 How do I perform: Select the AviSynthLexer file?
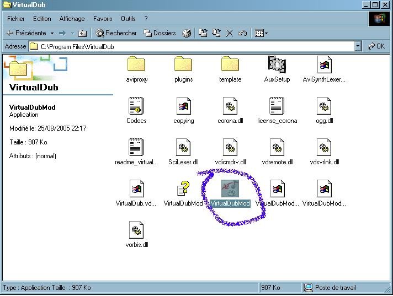tap(324, 69)
